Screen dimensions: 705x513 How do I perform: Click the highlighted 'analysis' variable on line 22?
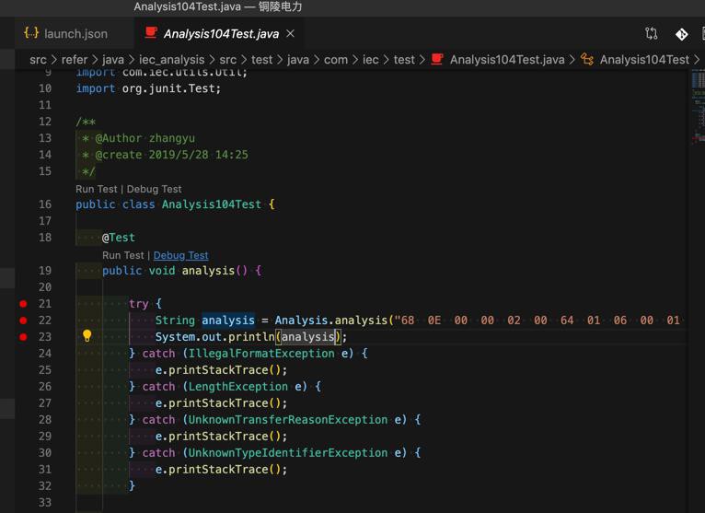coord(228,321)
